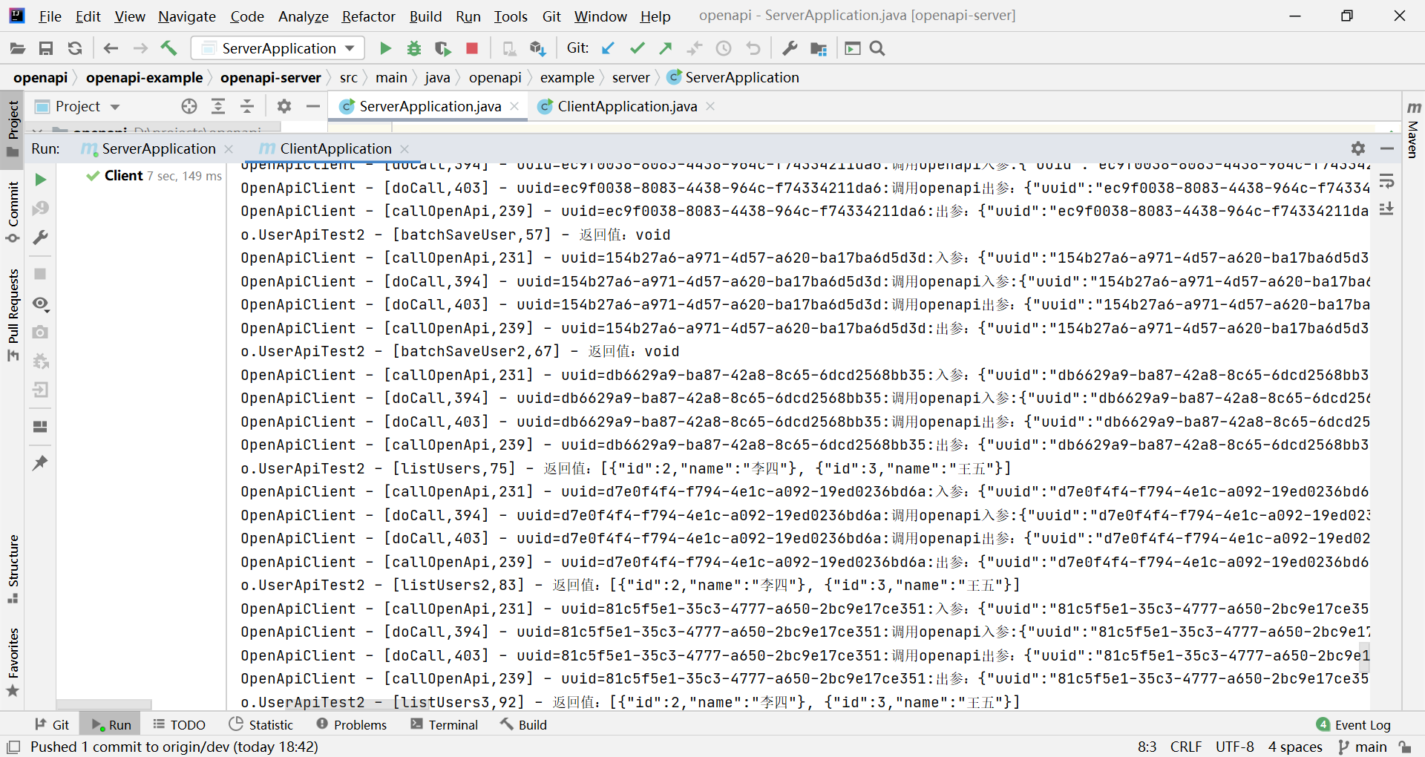The width and height of the screenshot is (1425, 757).
Task: Open Project Structure toolbar icon
Action: coord(819,48)
